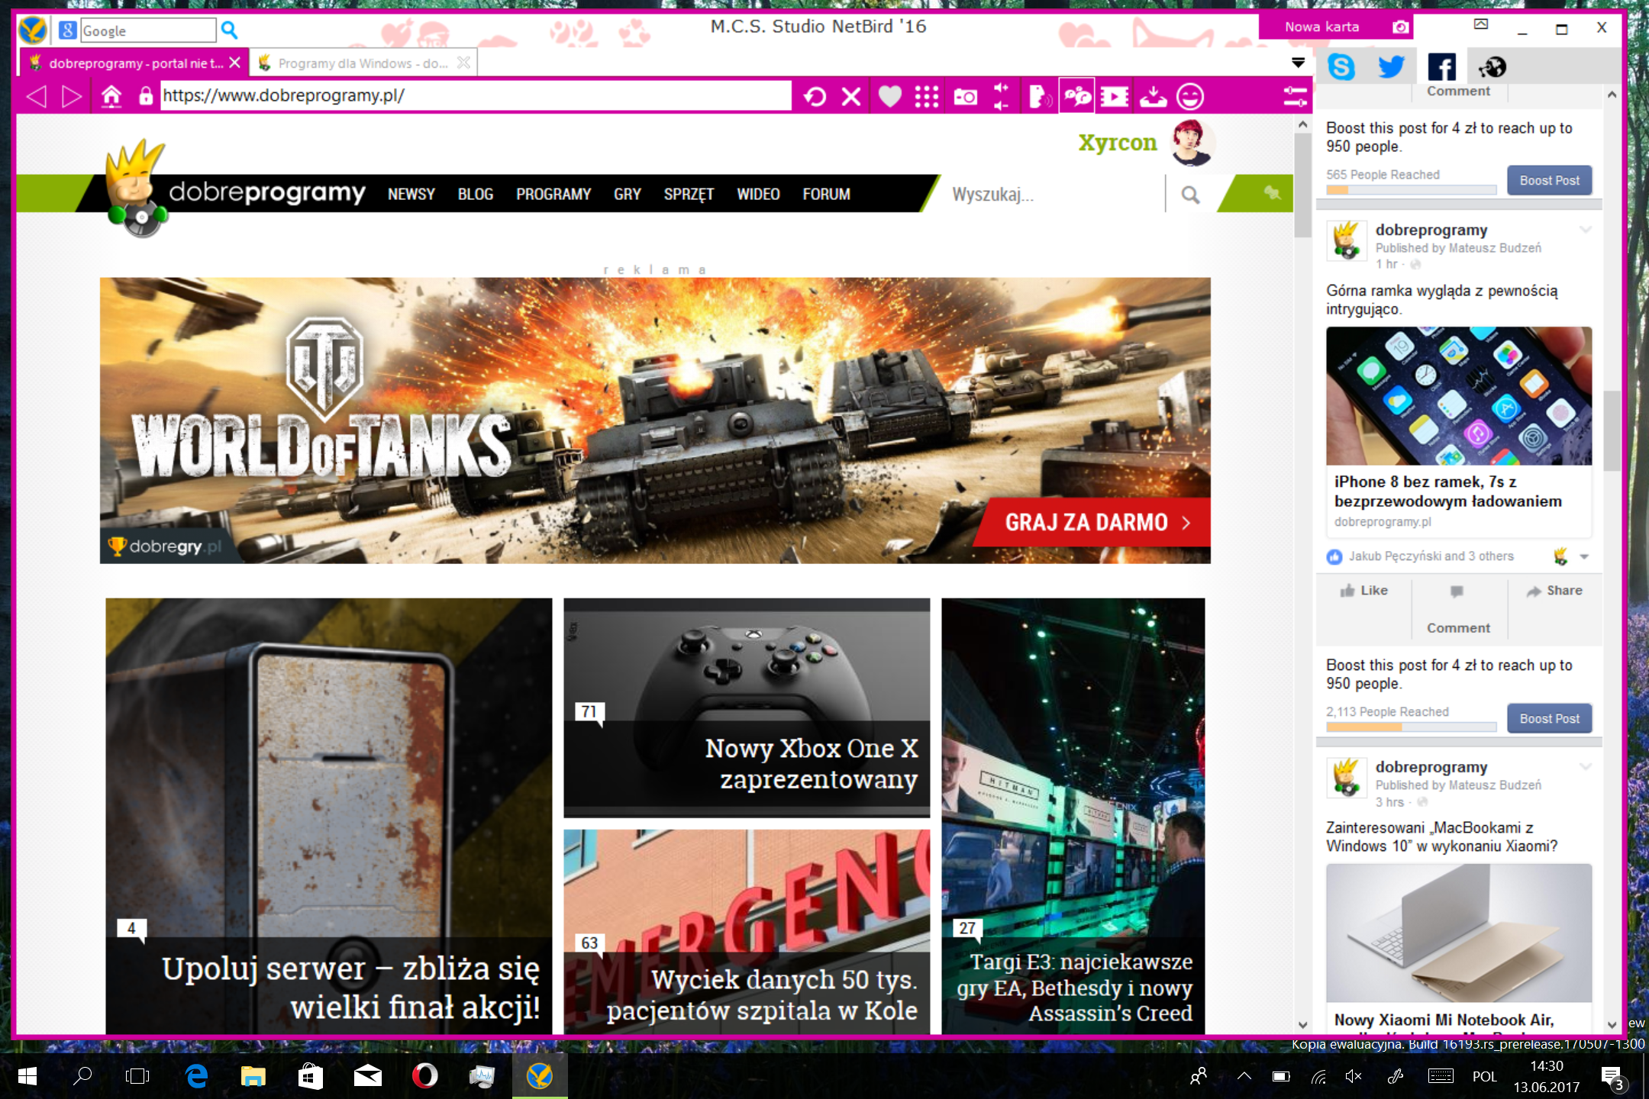1649x1099 pixels.
Task: Open downloads with the arrow tray icon
Action: (x=1152, y=95)
